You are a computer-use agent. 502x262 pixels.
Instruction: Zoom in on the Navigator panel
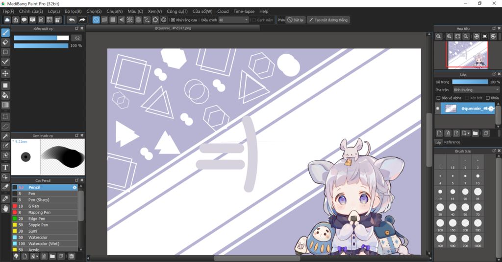[449, 36]
